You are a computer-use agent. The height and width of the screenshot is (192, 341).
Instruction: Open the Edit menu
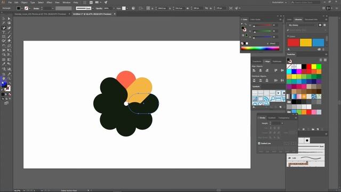pyautogui.click(x=17, y=2)
